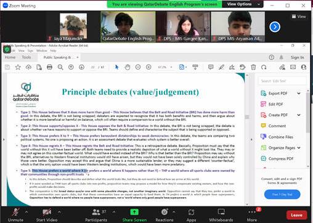Click the Search tools input field
The image size is (313, 223).
coord(282,81)
